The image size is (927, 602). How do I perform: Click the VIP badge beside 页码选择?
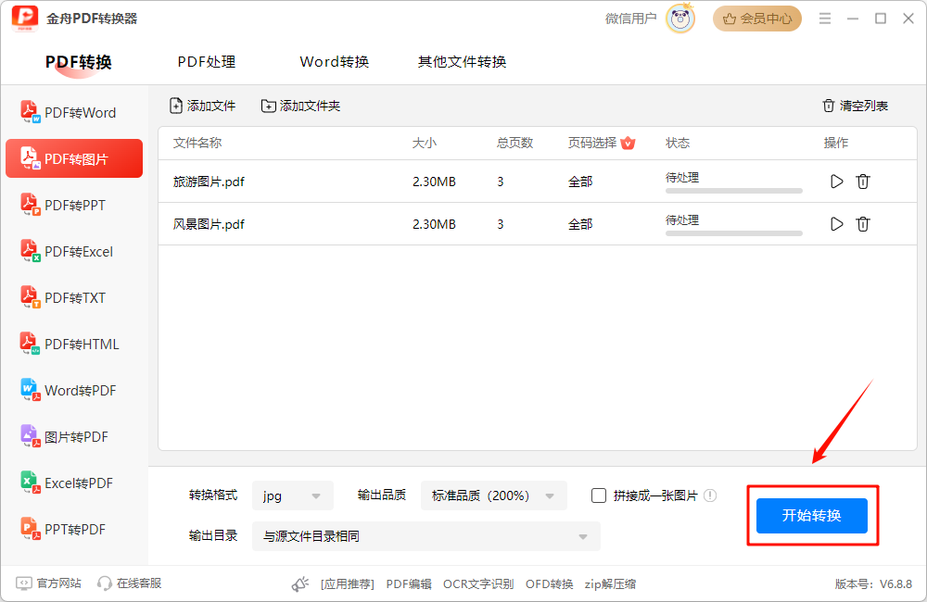(x=628, y=143)
